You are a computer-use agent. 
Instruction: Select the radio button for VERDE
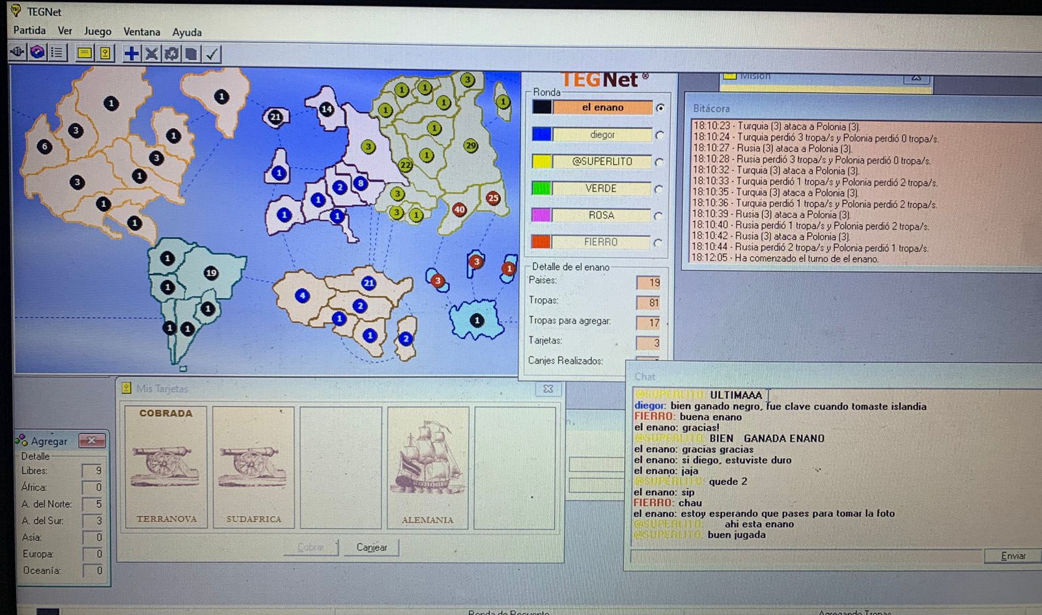coord(658,189)
